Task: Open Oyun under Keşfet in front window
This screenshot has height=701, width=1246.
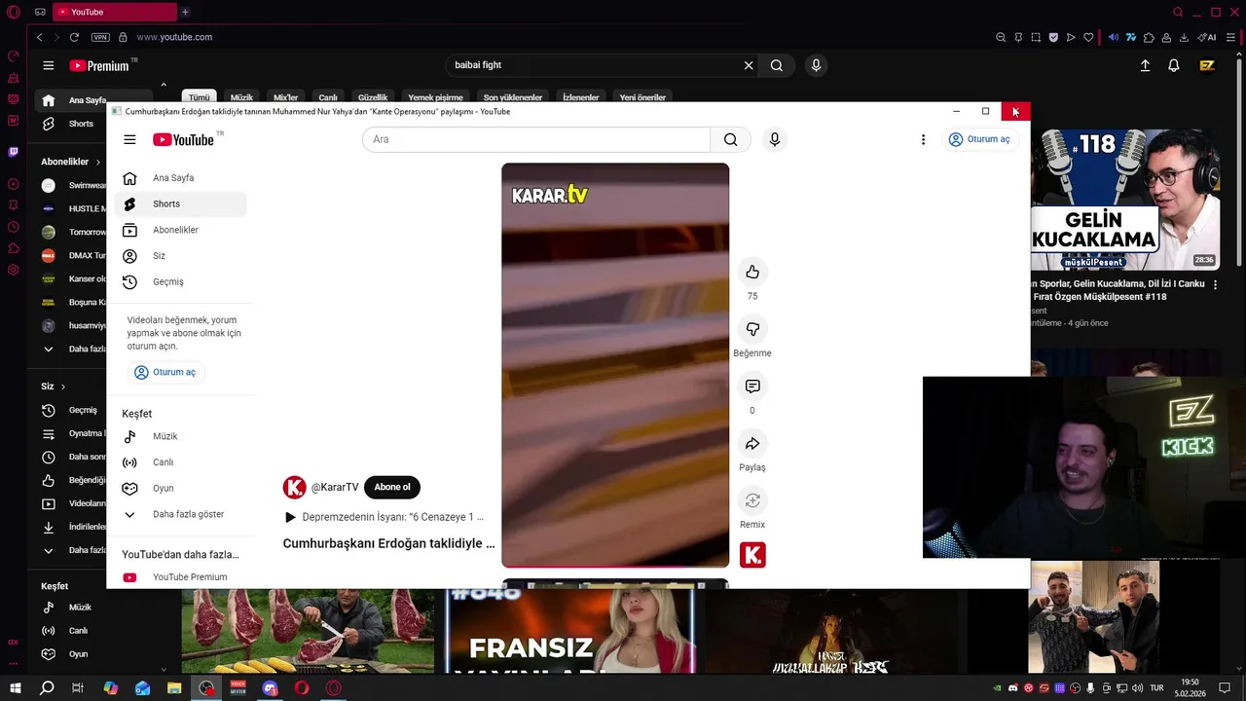Action: click(x=180, y=488)
